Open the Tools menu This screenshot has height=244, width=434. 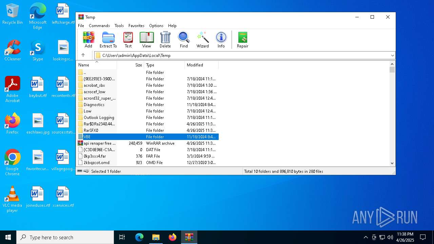119,26
